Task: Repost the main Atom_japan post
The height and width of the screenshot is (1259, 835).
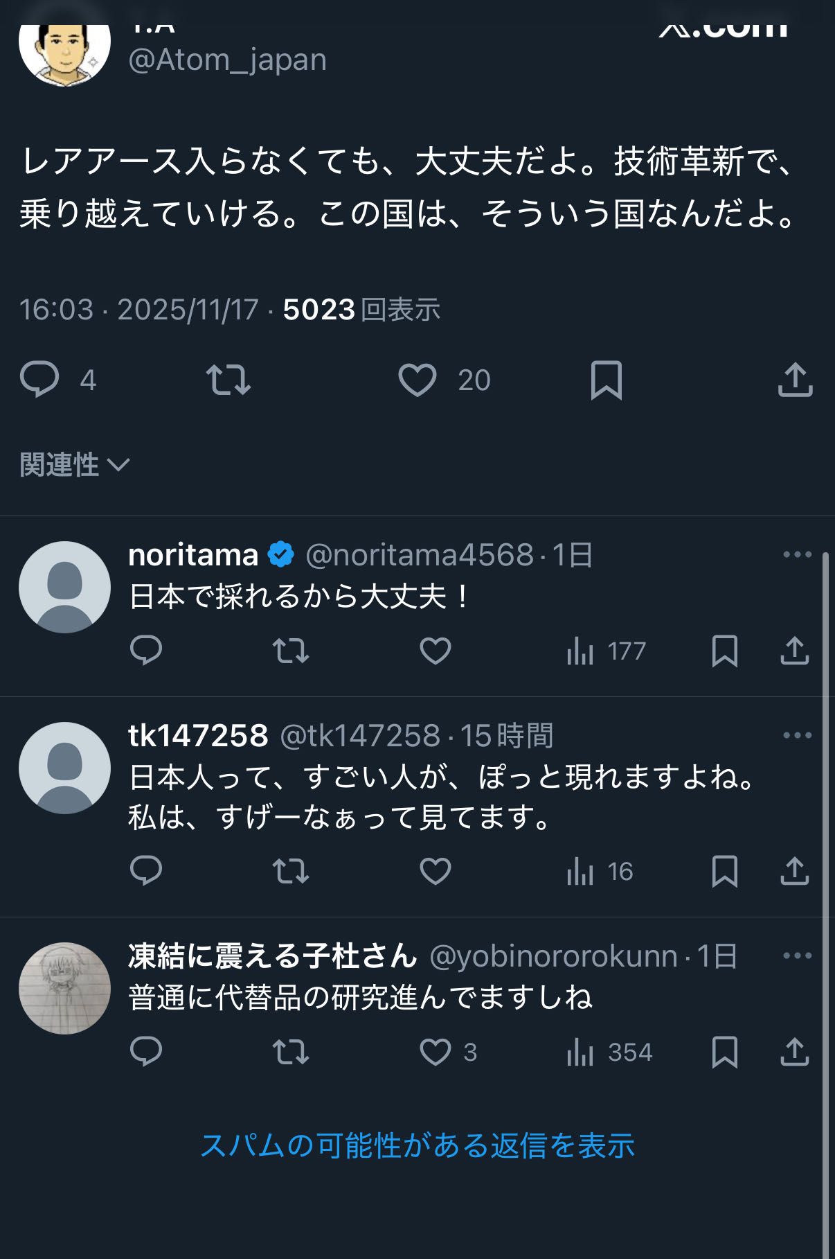Action: 228,380
